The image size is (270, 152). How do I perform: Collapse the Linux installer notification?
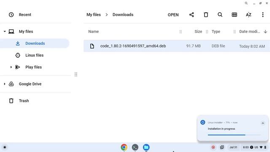point(263,123)
